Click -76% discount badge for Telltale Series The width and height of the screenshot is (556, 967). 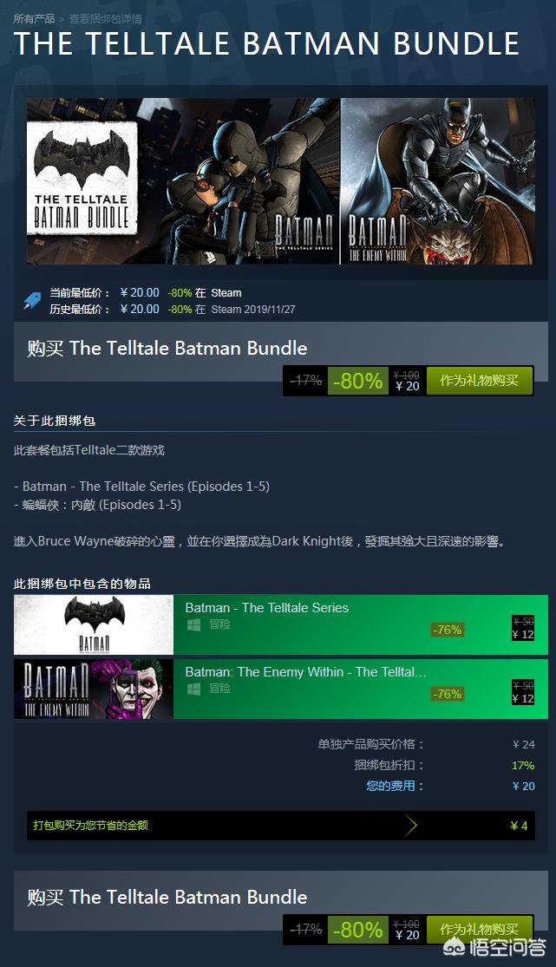[448, 630]
